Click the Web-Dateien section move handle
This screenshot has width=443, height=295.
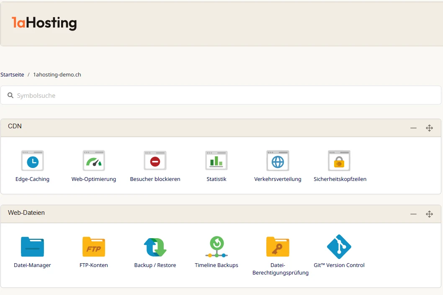(x=430, y=214)
